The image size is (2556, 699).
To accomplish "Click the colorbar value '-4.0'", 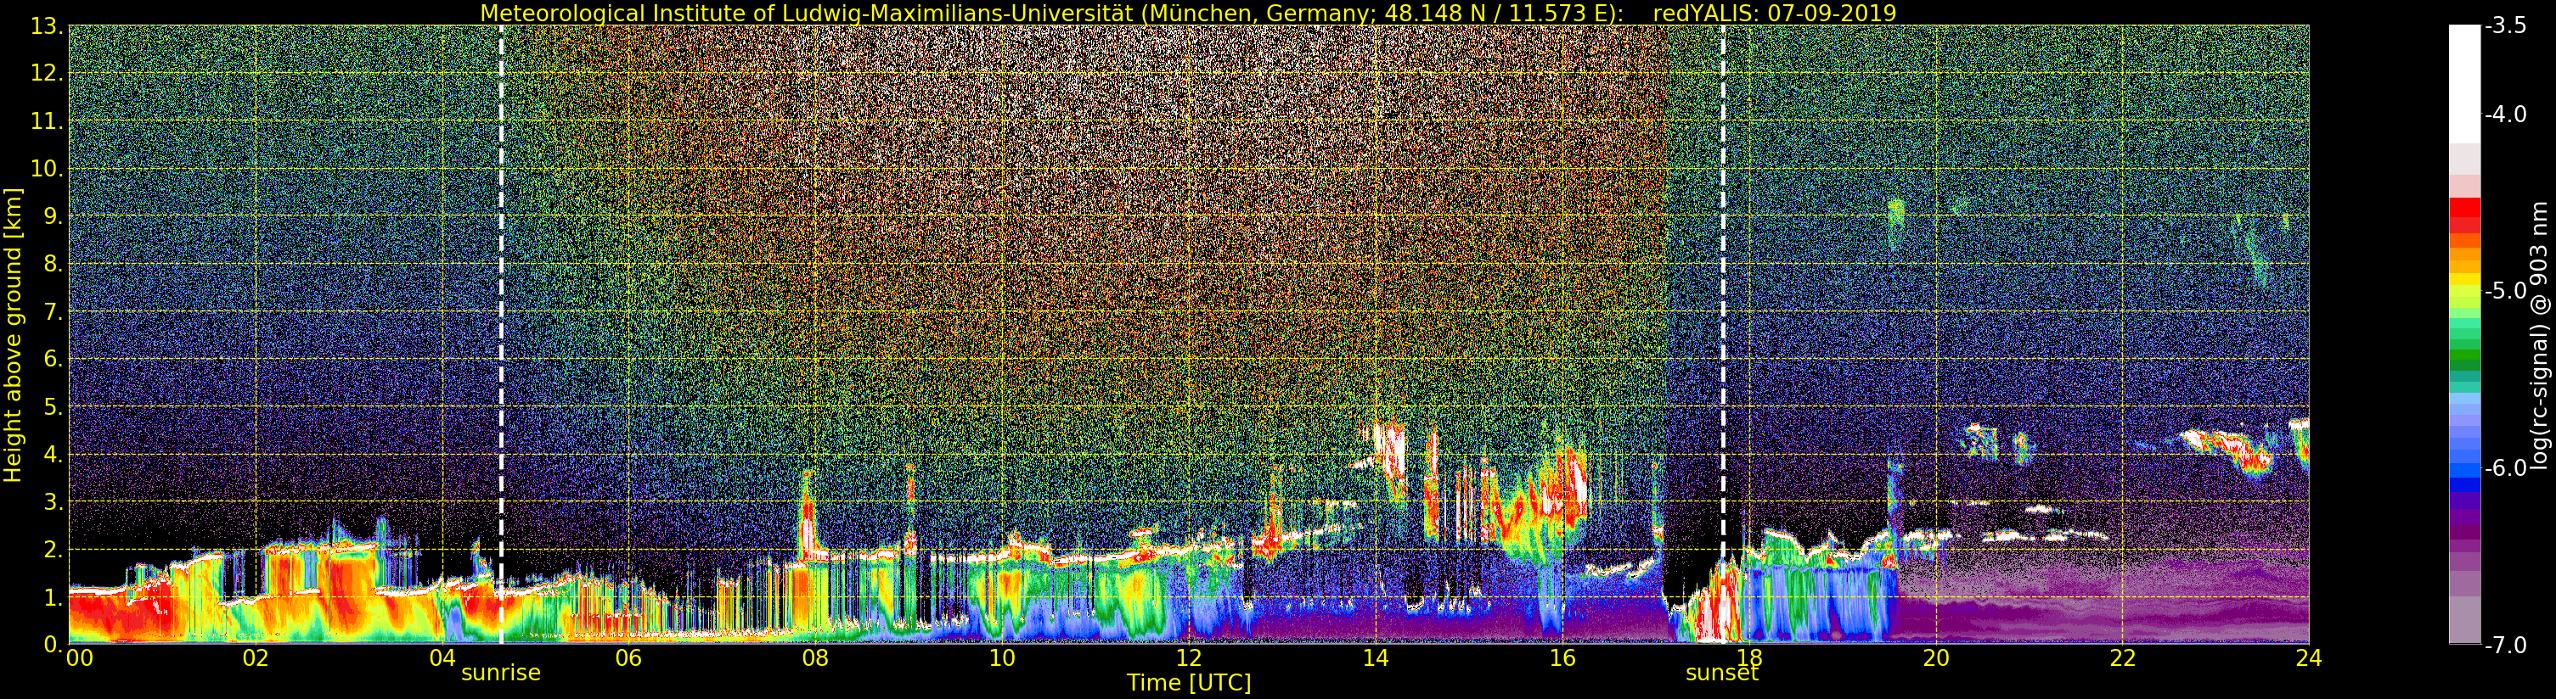I will click(2505, 114).
